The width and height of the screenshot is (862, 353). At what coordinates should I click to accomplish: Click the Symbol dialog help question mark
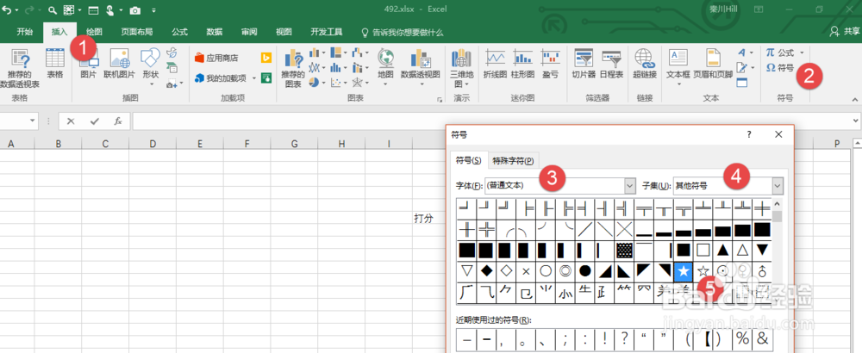point(749,134)
